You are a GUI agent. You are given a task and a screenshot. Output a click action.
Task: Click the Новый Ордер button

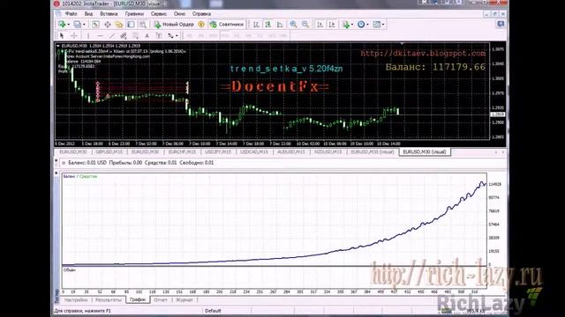[174, 25]
